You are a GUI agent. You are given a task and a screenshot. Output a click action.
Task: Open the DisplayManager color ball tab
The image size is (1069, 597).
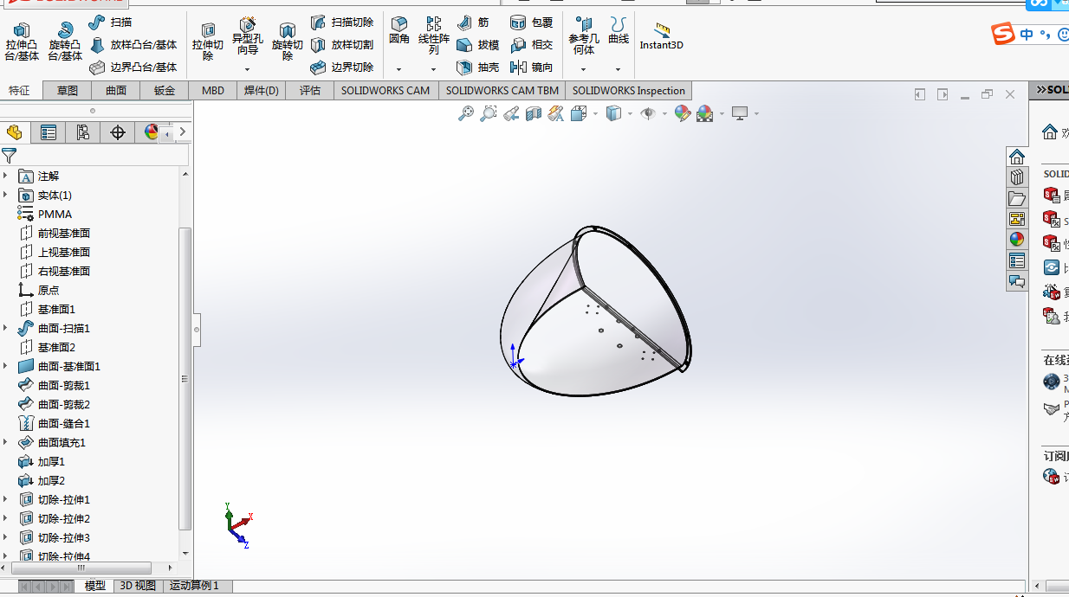pyautogui.click(x=152, y=132)
